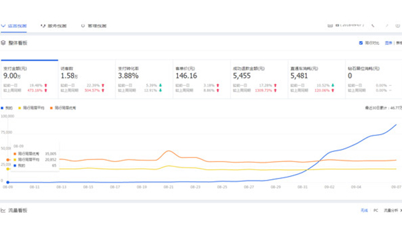Open the 流量分析 link with arrow

(393, 210)
